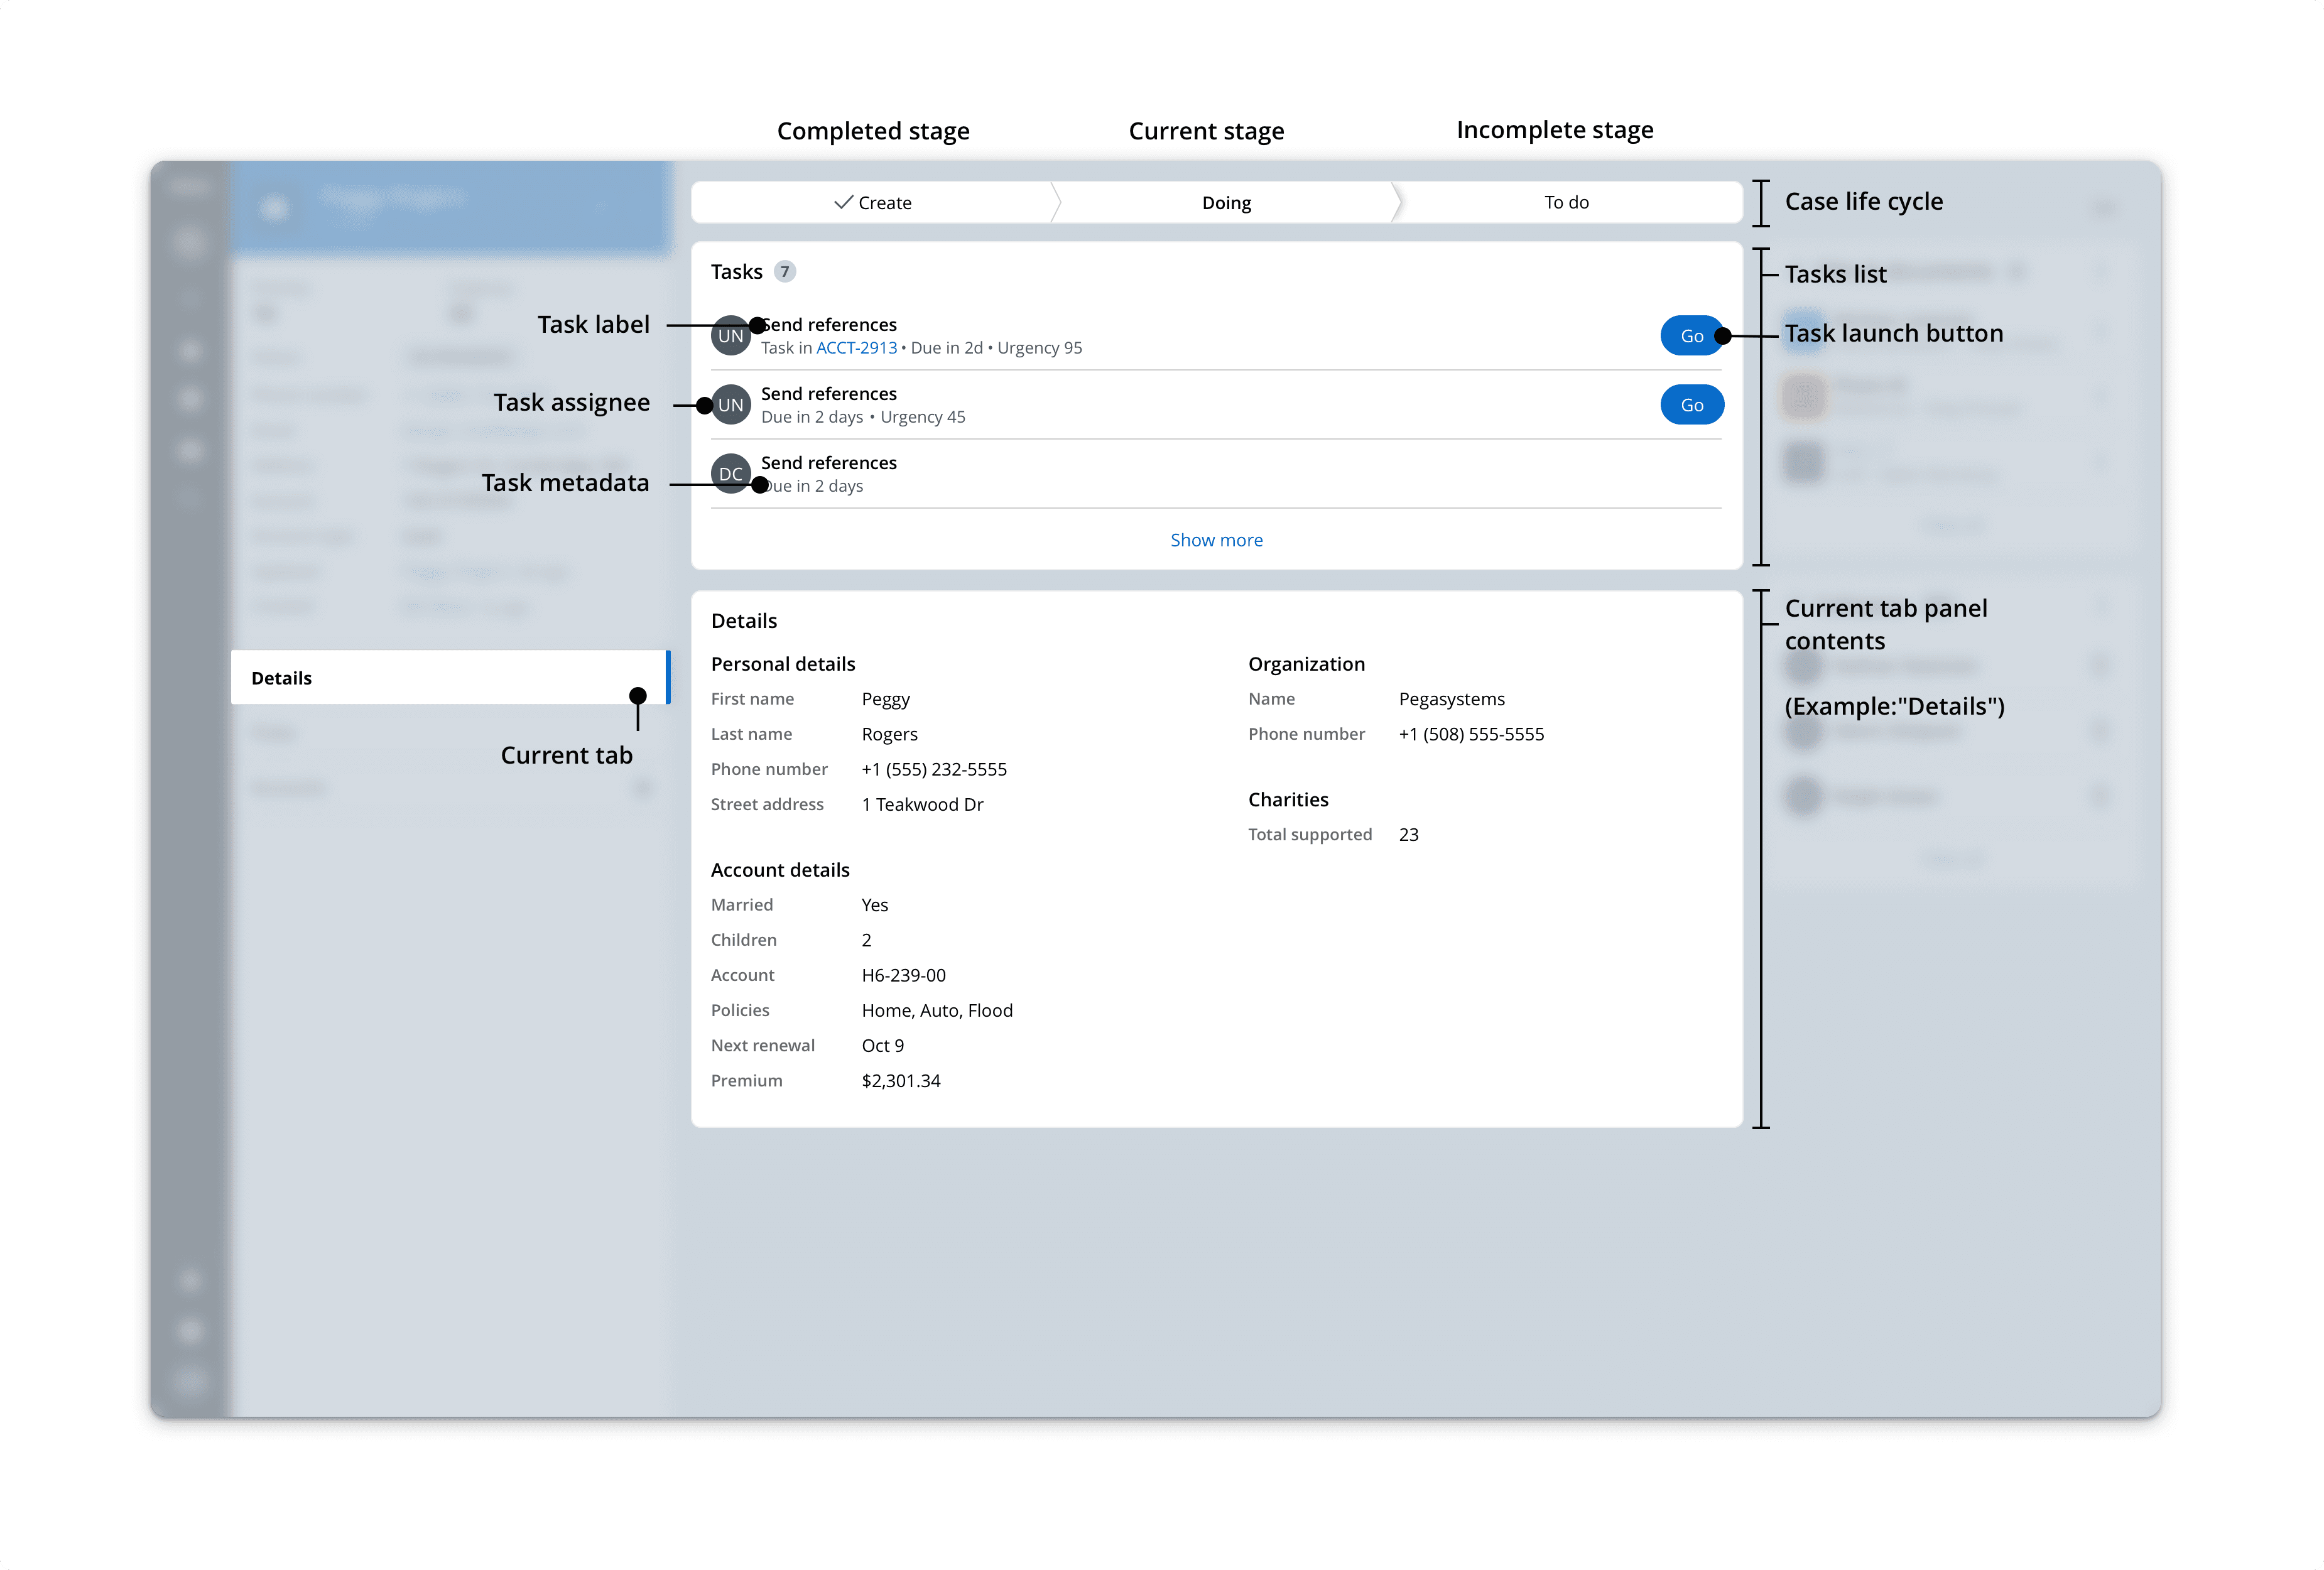The width and height of the screenshot is (2324, 1570).
Task: Click the street address 1 Teakwood Dr
Action: 922,804
